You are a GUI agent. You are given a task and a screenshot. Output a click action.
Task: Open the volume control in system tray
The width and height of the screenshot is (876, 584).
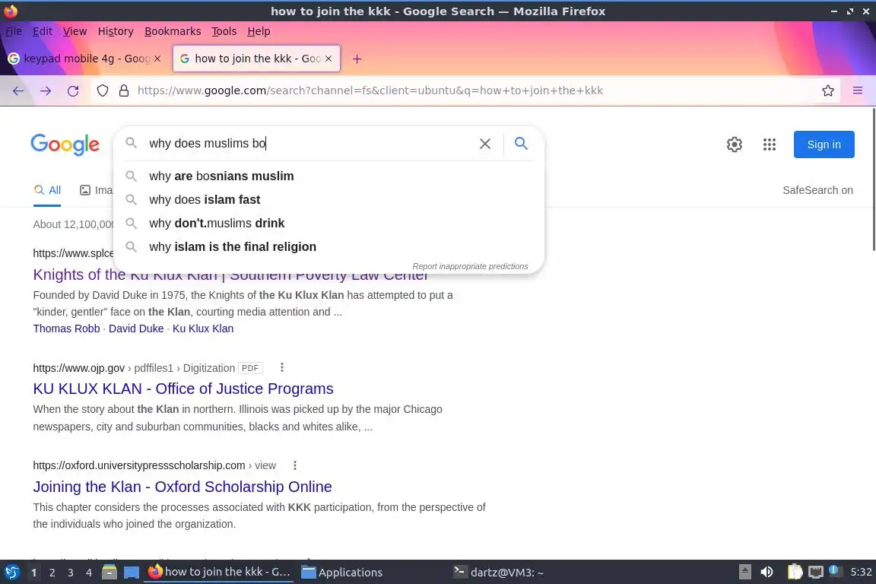point(767,572)
